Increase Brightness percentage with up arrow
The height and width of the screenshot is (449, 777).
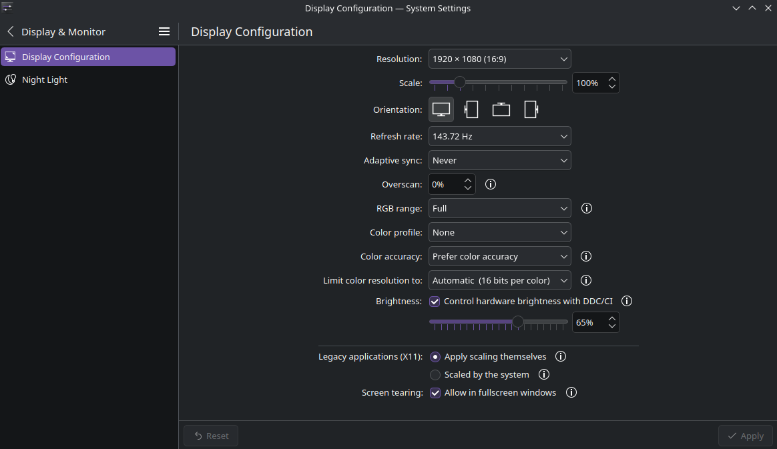click(x=612, y=318)
